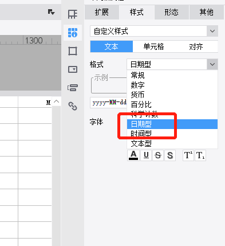225x246 pixels.
Task: Switch to the 其他 tab
Action: (x=206, y=13)
